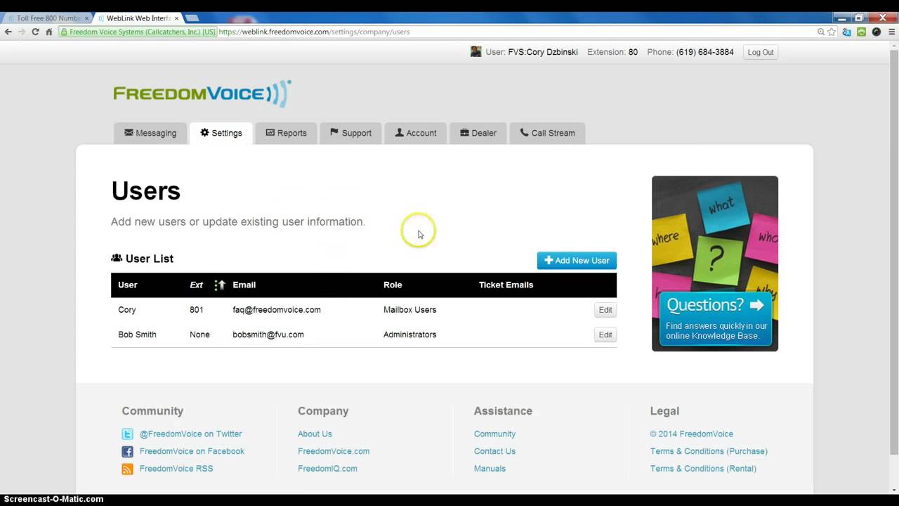The image size is (899, 506).
Task: Click the green SSL certificate badge
Action: coord(138,32)
